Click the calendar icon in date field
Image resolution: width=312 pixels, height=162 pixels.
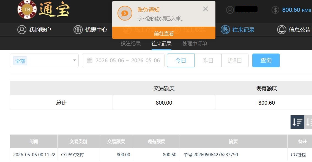(x=89, y=60)
